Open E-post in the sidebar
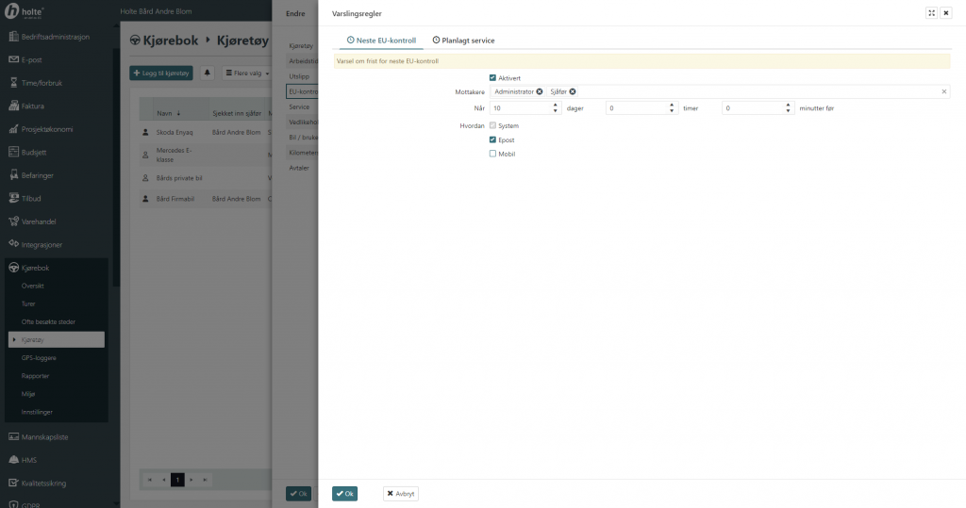Image resolution: width=966 pixels, height=508 pixels. coord(31,59)
